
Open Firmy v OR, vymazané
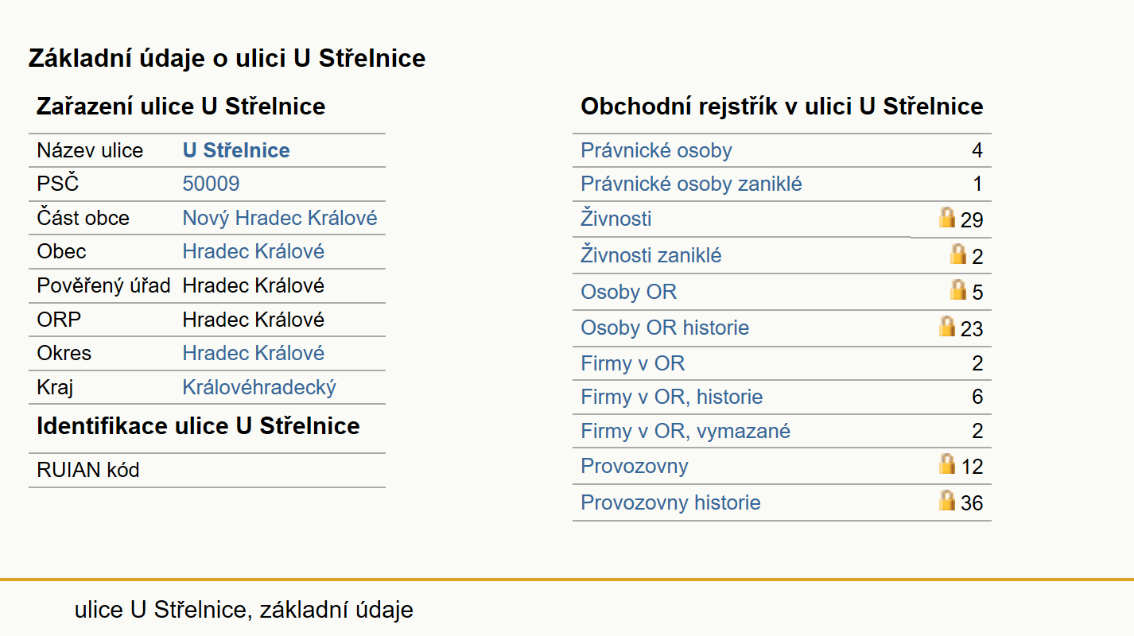[685, 432]
